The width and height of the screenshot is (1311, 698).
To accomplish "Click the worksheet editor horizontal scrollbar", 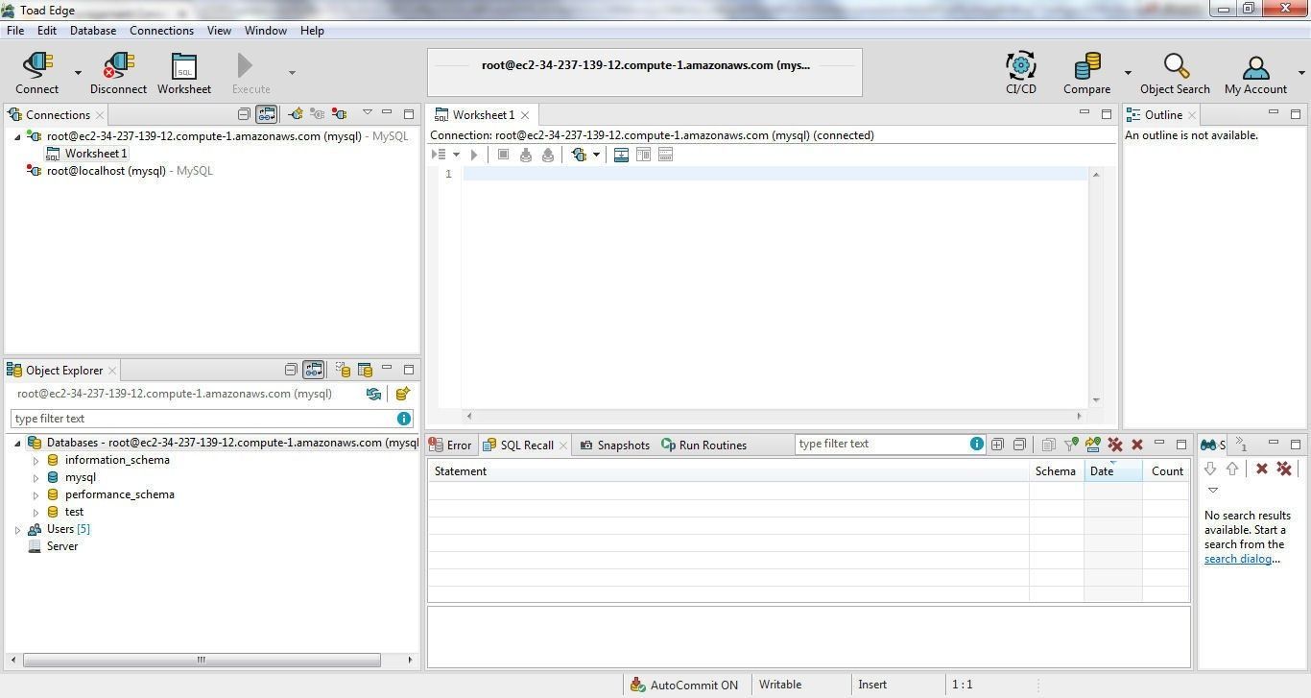I will pos(774,416).
